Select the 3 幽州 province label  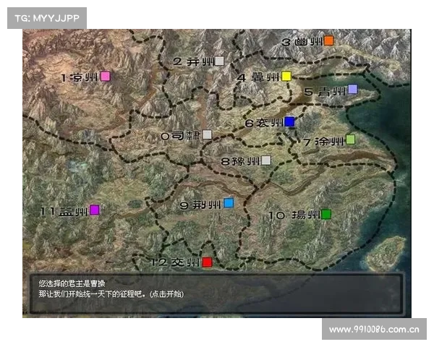tap(302, 42)
